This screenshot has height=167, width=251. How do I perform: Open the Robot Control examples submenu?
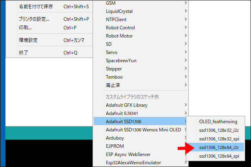tap(141, 28)
